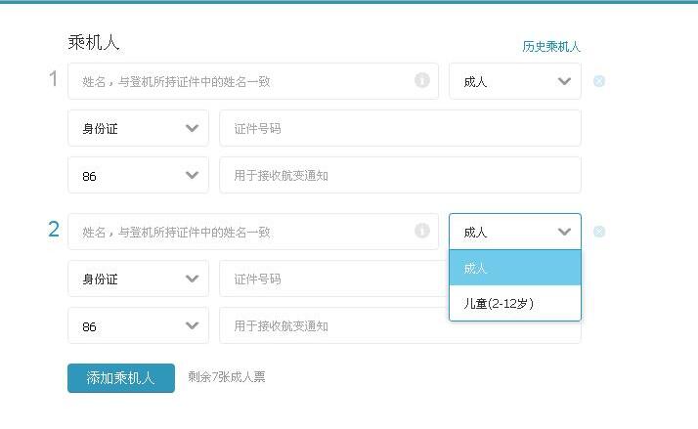Focus passenger 1 name input field
The image size is (698, 429).
(x=253, y=81)
